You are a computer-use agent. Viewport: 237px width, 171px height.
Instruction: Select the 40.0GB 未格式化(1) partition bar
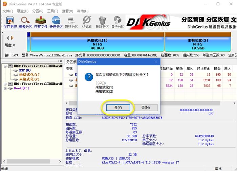(97, 42)
